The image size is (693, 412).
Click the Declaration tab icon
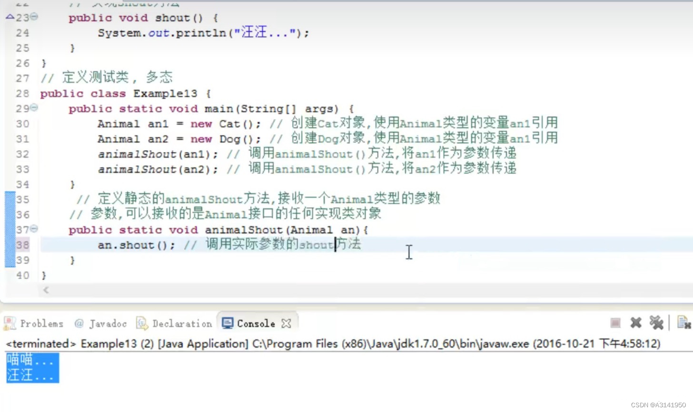[x=142, y=324]
